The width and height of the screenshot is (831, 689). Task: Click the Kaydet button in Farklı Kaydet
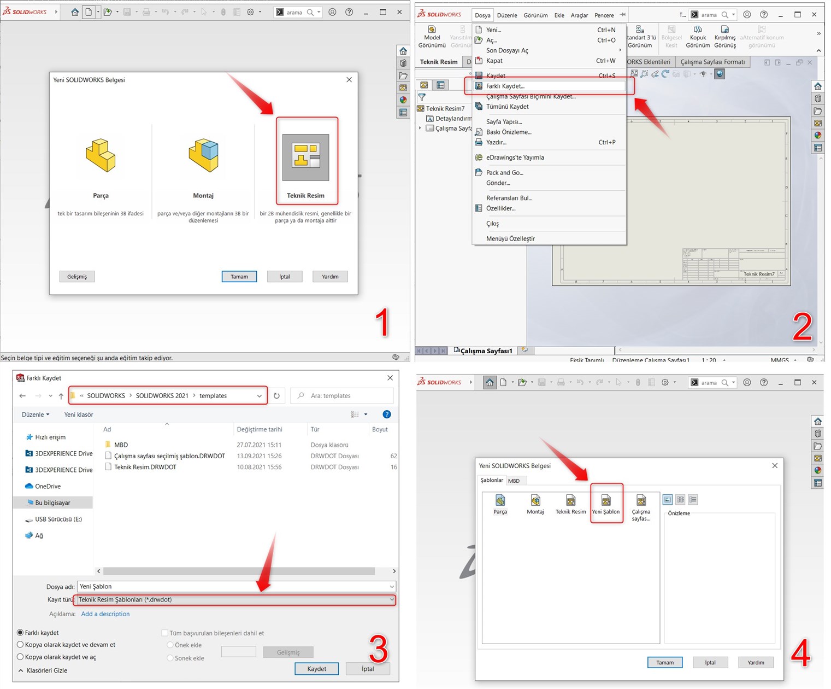click(317, 669)
